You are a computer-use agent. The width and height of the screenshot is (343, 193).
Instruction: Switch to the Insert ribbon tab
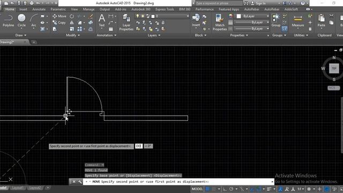[x=23, y=9]
